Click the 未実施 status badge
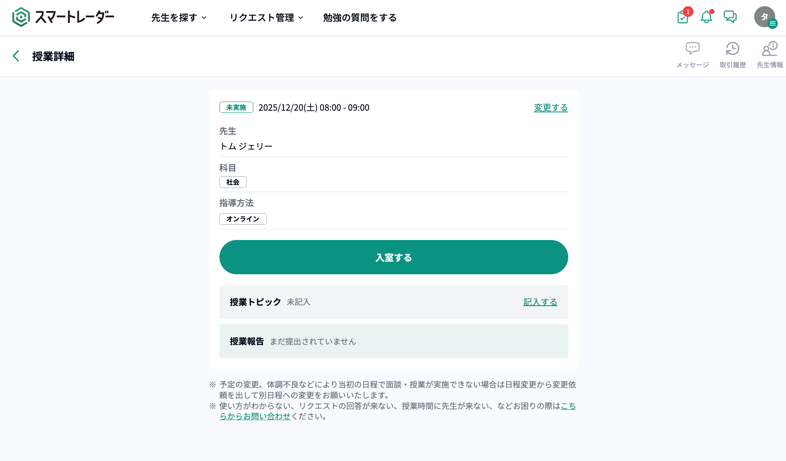The width and height of the screenshot is (786, 461). pyautogui.click(x=236, y=107)
